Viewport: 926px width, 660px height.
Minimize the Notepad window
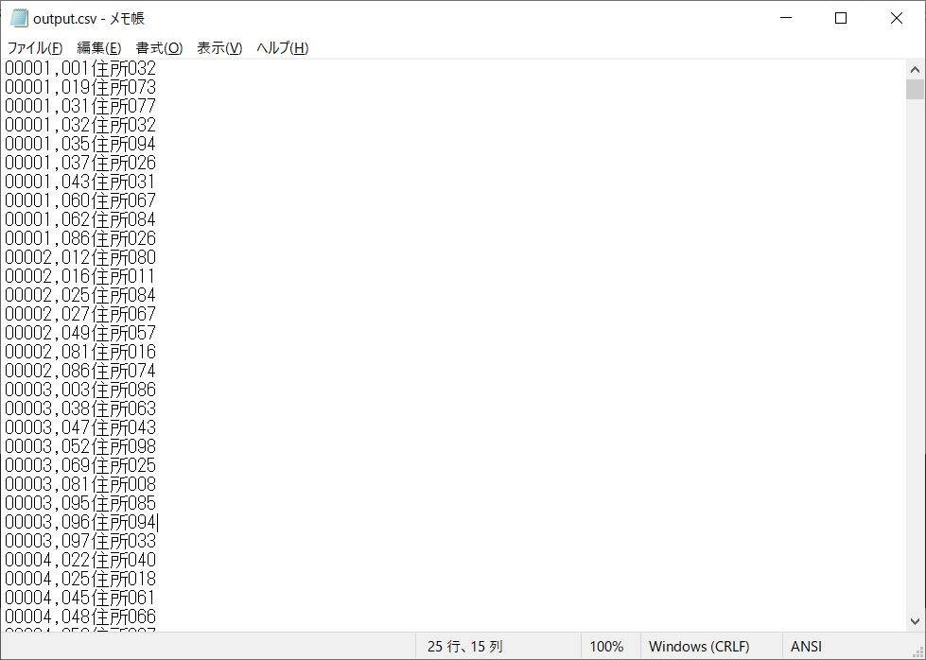click(x=785, y=18)
